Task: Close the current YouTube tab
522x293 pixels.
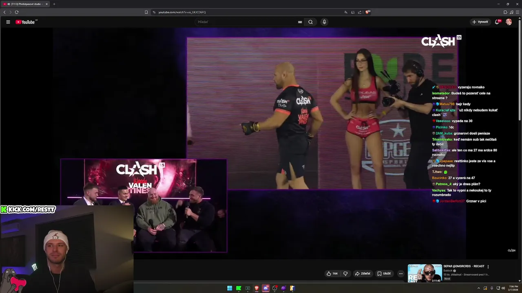Action: 46,4
